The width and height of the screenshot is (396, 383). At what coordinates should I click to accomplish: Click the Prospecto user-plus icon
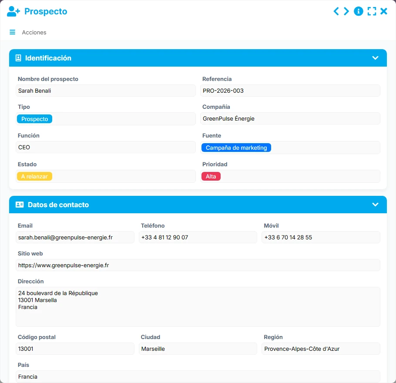click(x=13, y=11)
